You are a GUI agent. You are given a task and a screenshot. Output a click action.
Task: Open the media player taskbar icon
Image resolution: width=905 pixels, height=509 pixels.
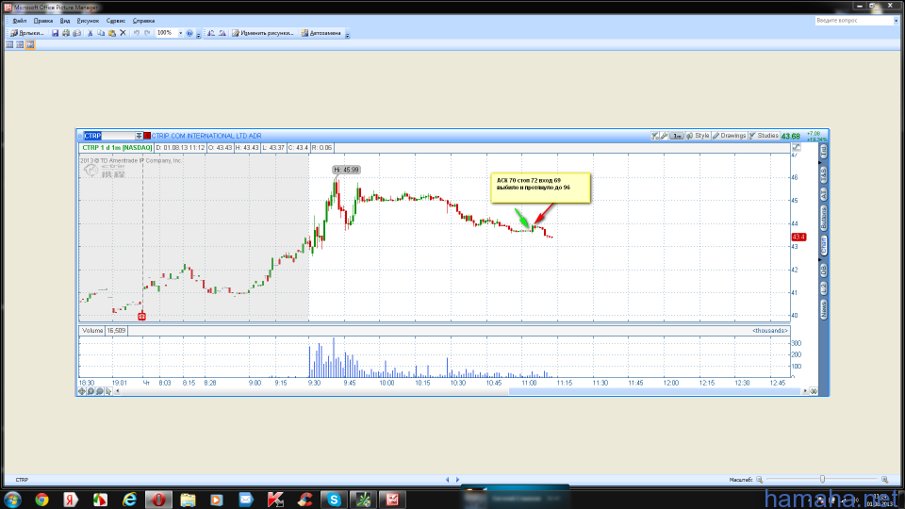[x=217, y=500]
